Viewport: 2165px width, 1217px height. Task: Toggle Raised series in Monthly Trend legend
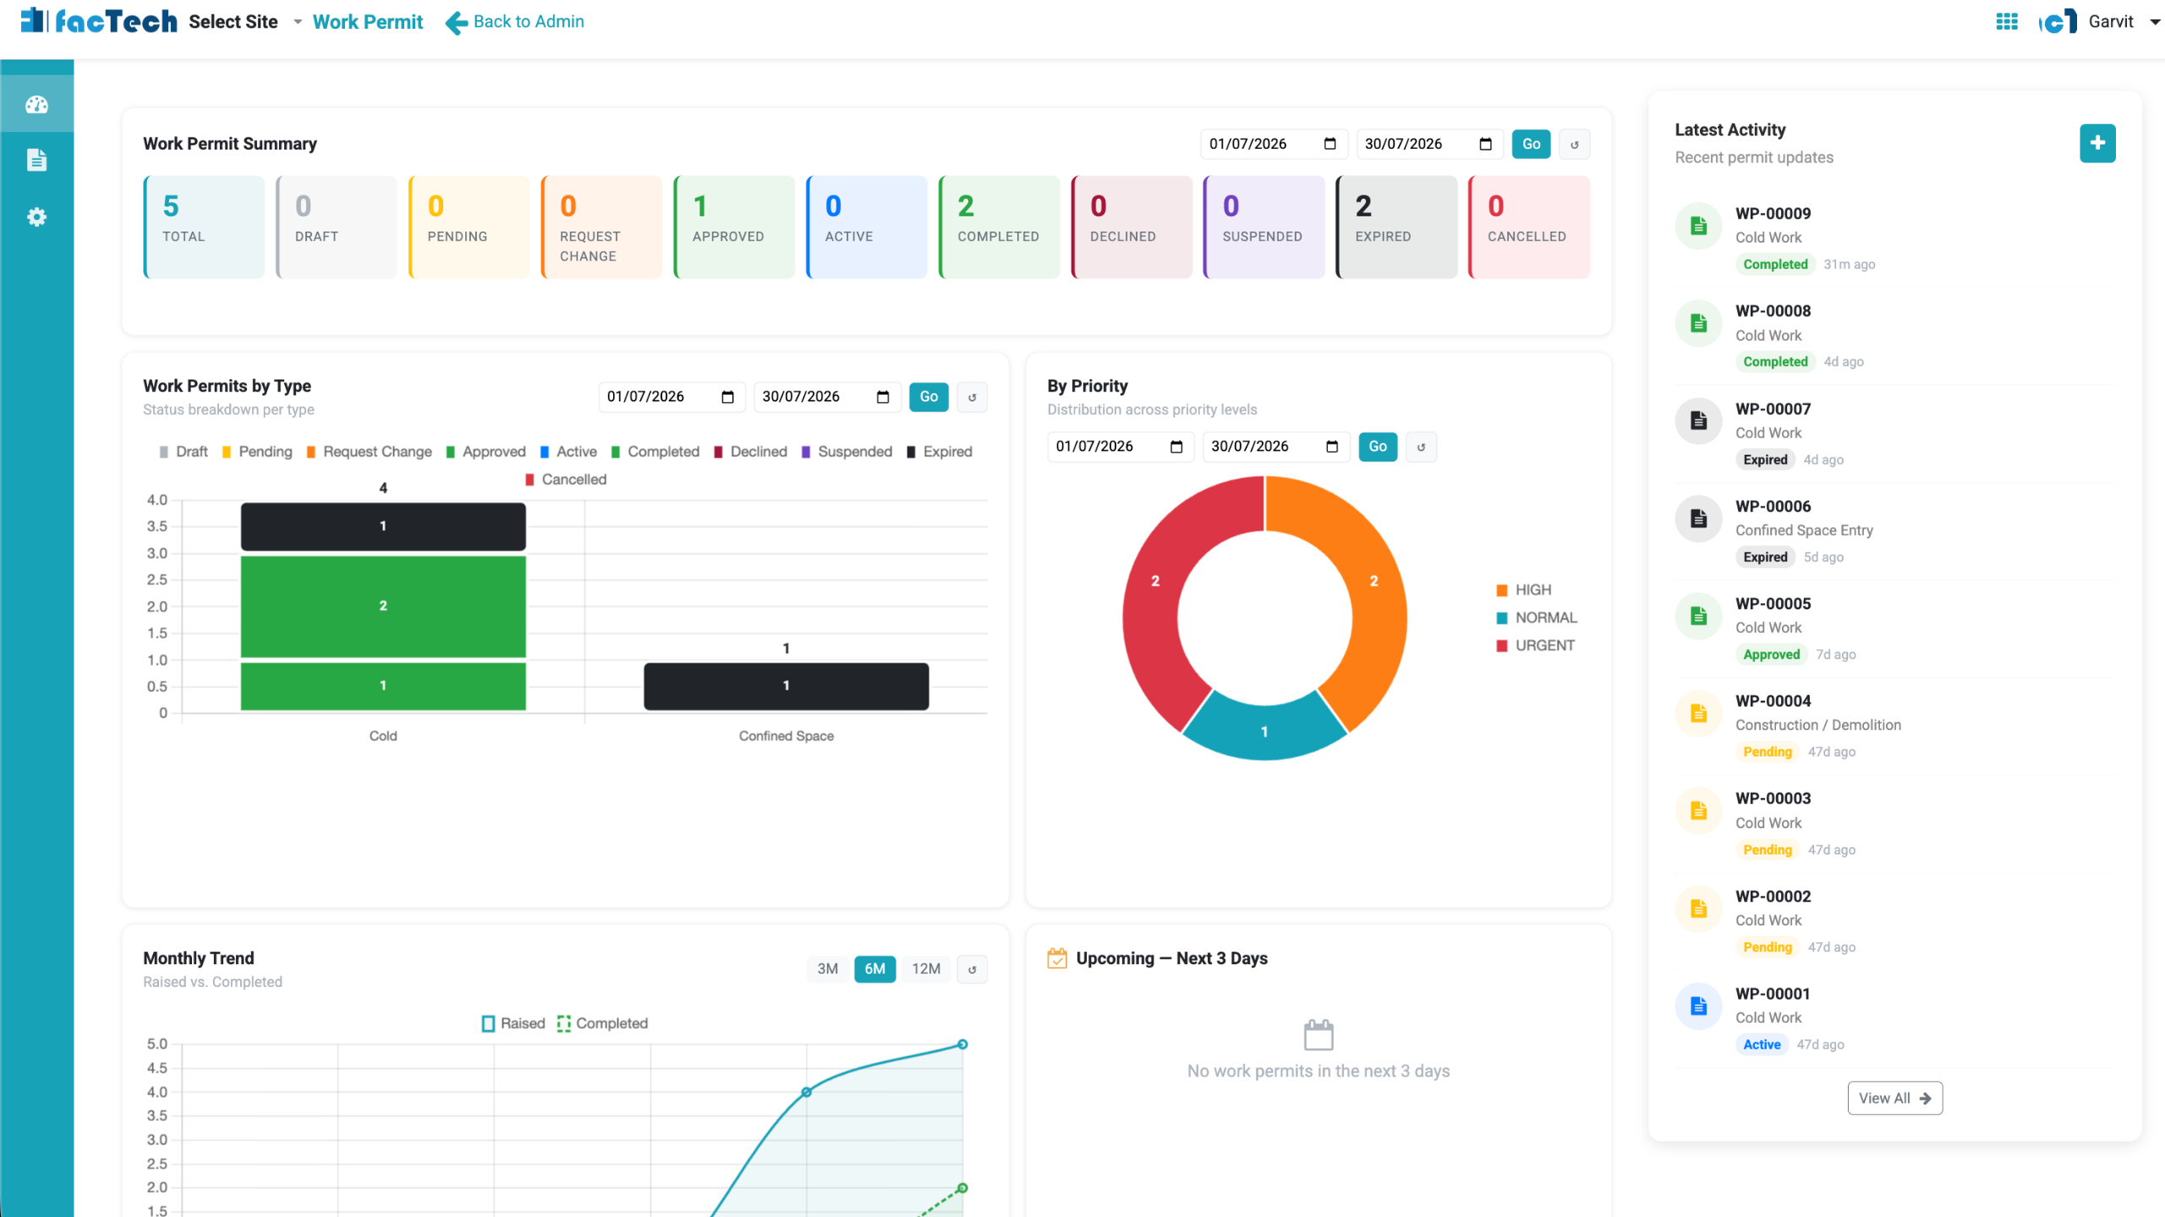click(x=513, y=1023)
